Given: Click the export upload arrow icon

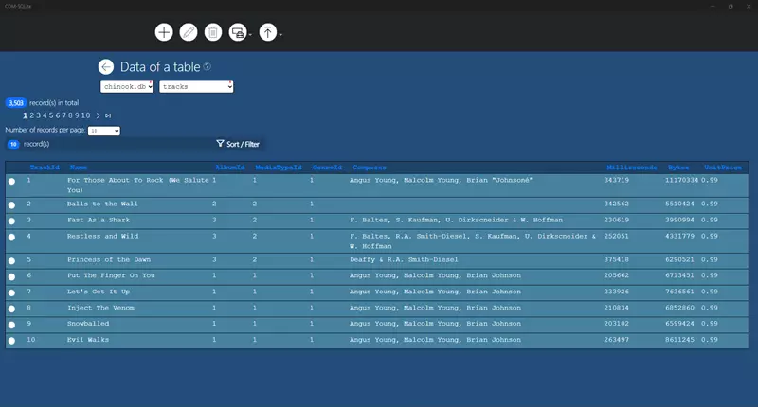Looking at the screenshot, I should point(268,32).
